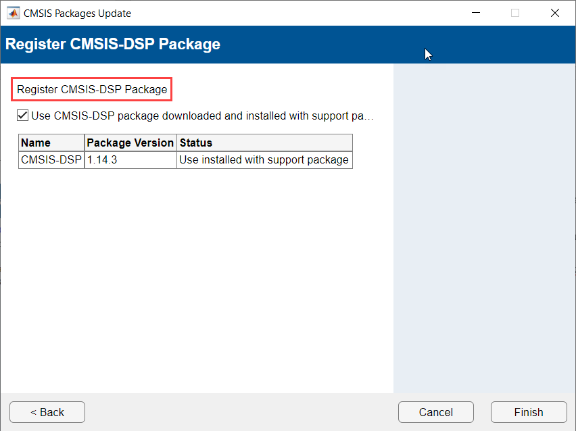
Task: Click the MATLAB logo in title bar
Action: (14, 13)
